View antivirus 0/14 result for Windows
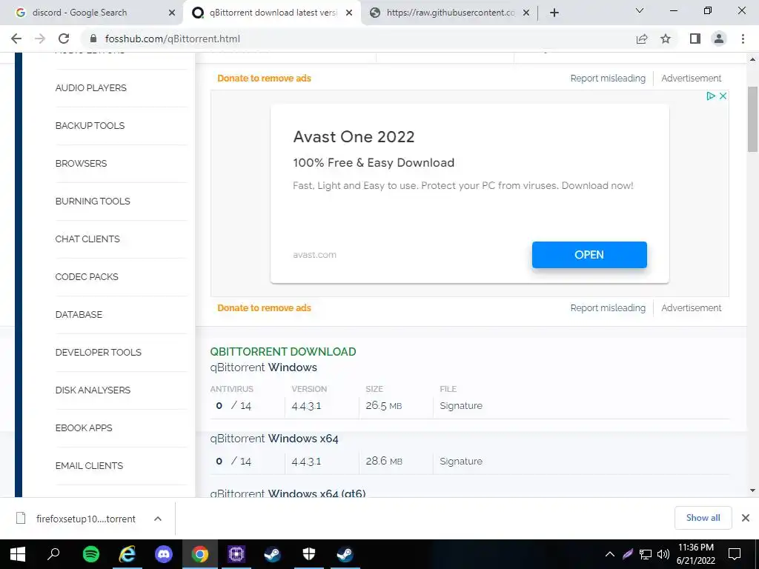This screenshot has height=569, width=759. (x=233, y=406)
